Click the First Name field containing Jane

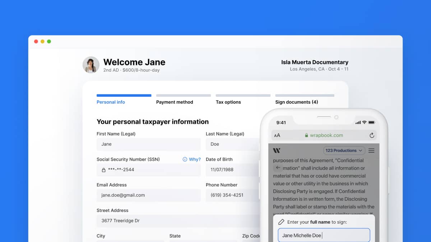pos(149,144)
